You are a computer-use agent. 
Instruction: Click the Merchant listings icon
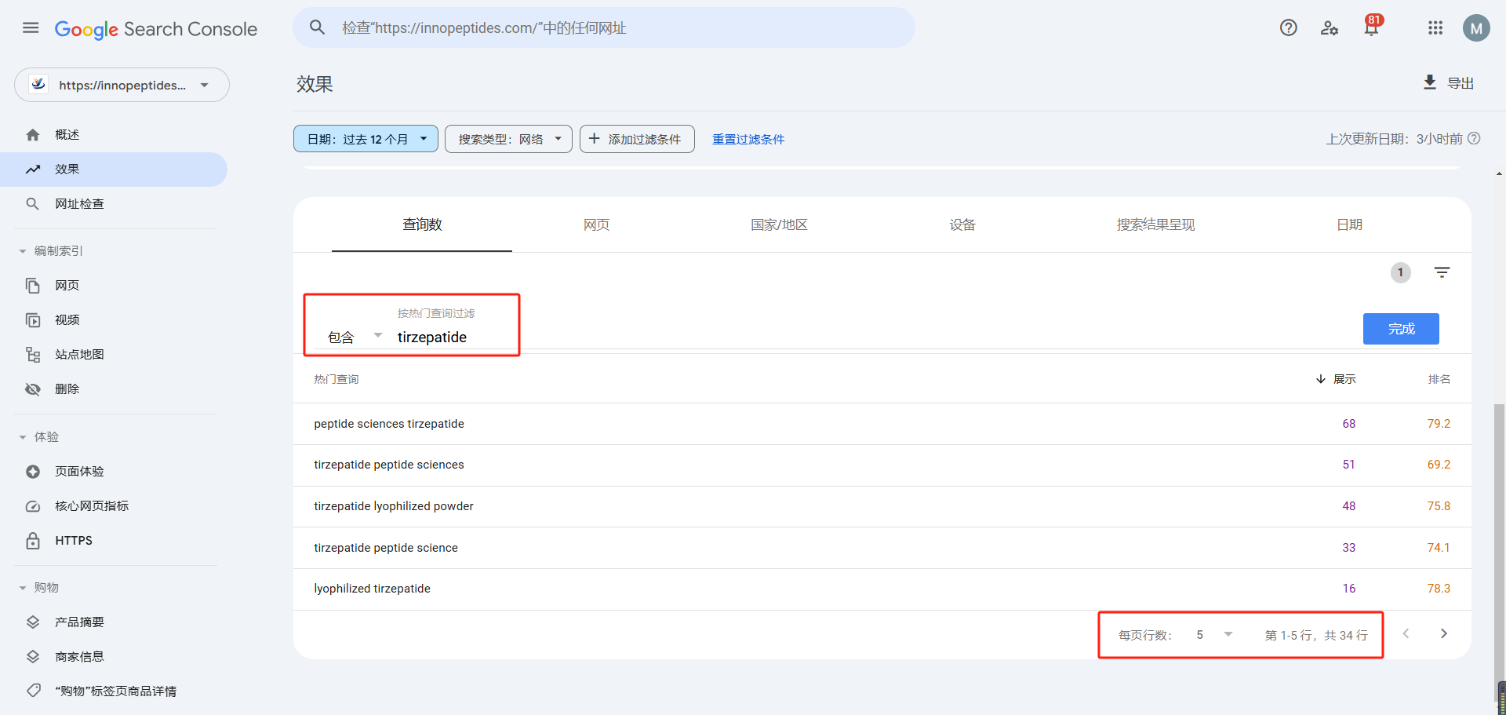pos(33,657)
